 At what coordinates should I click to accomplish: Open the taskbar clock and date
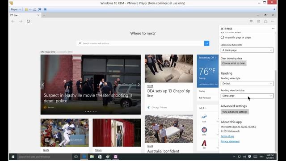click(x=270, y=157)
